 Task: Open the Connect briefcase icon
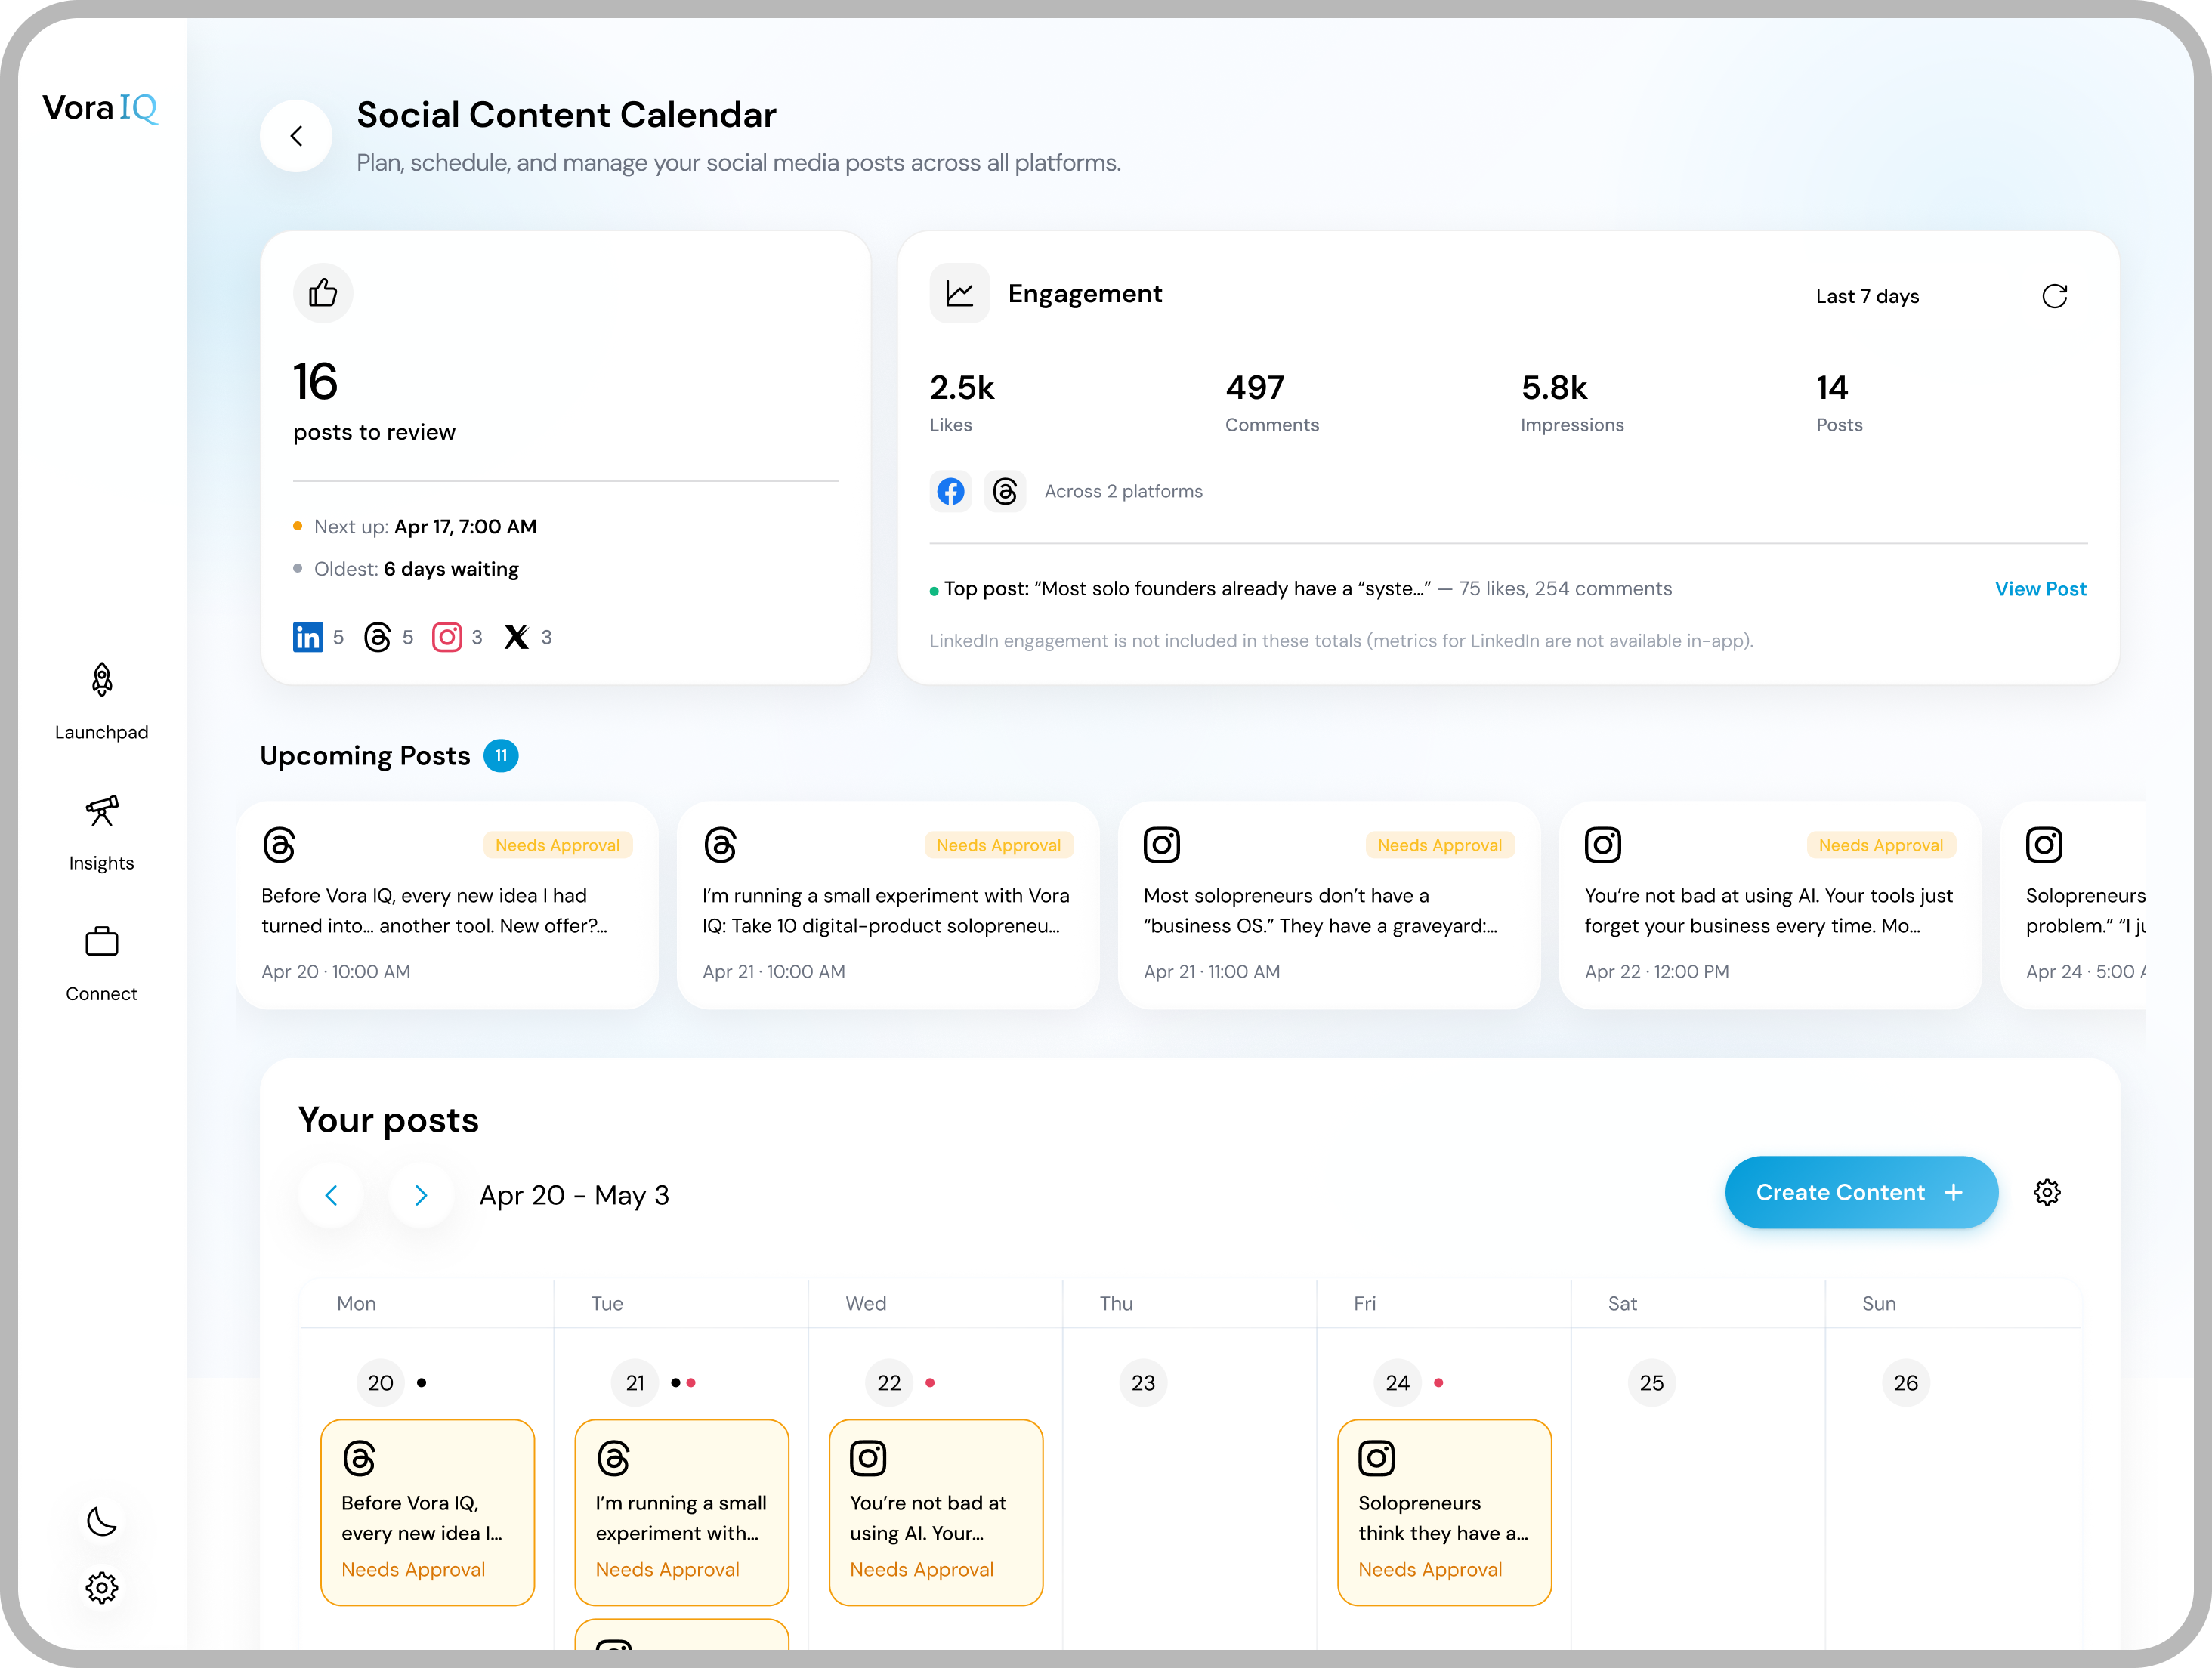coord(101,941)
